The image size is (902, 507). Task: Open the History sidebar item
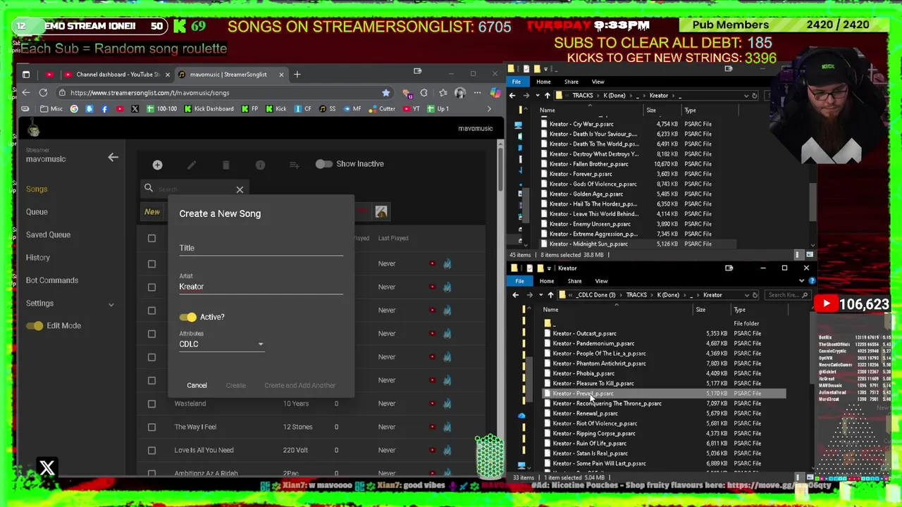pyautogui.click(x=38, y=258)
